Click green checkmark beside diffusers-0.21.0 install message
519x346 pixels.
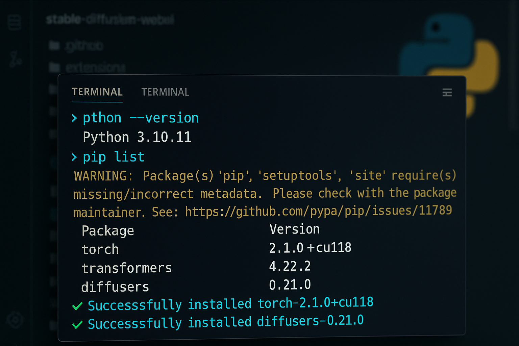[77, 325]
